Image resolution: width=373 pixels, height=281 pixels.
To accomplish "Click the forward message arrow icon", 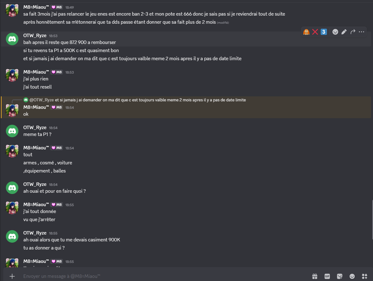I will [x=353, y=32].
